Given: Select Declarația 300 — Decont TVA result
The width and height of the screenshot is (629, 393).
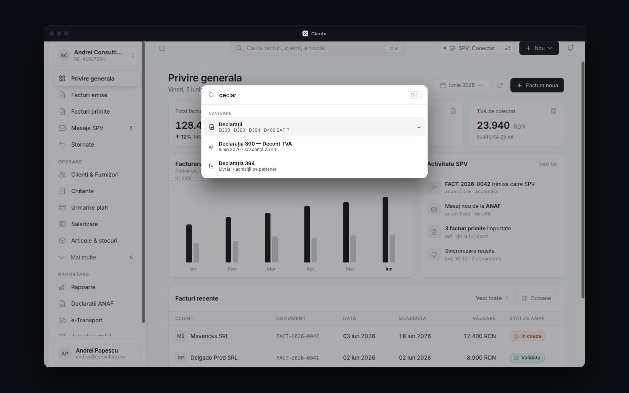Looking at the screenshot, I should coord(314,146).
